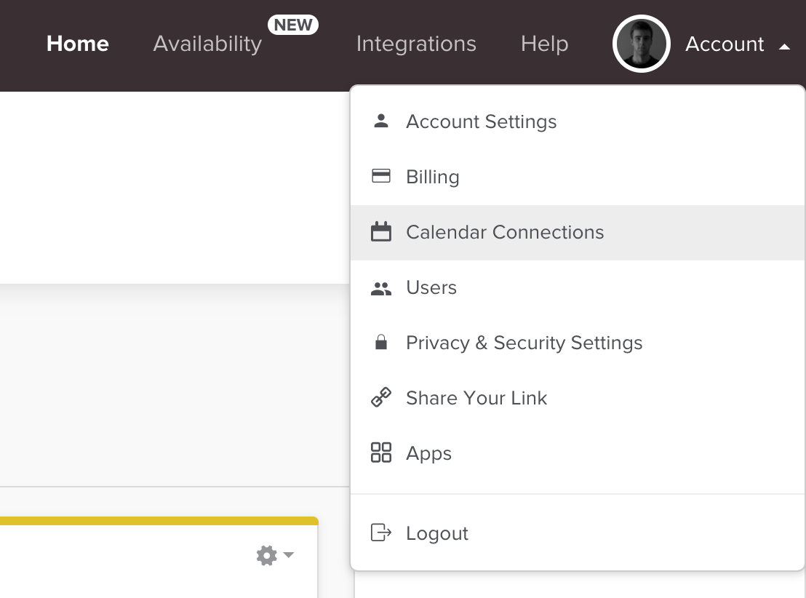This screenshot has width=806, height=598.
Task: Click the person icon beside Account Settings
Action: (x=380, y=121)
